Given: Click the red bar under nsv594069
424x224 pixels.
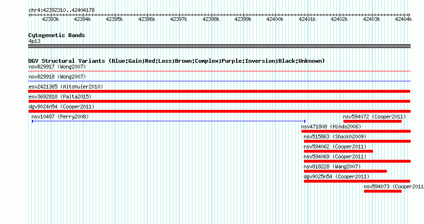Looking at the screenshot, I should 357,161.
